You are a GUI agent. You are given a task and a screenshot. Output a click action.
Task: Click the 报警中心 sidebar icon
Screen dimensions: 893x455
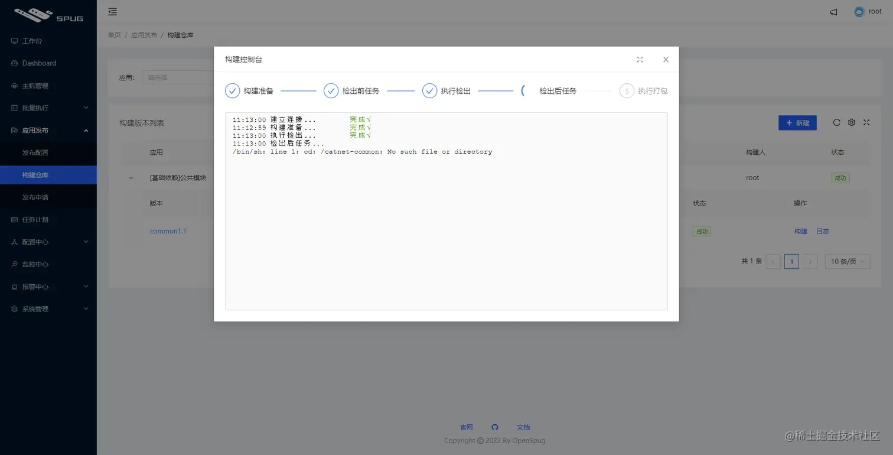pos(15,287)
